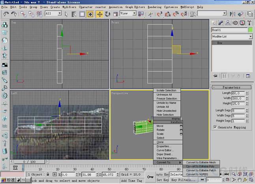Open the Display panel tab icon

(242, 23)
